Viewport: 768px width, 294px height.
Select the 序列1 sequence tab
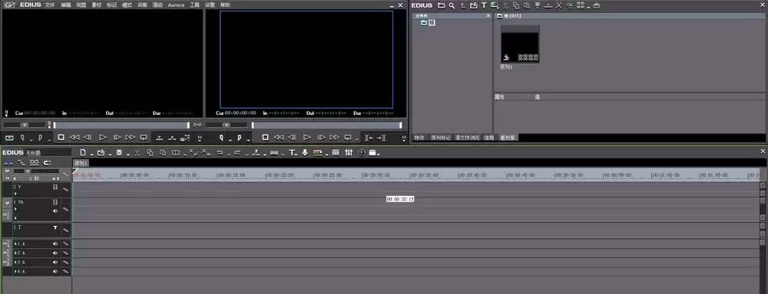[x=81, y=163]
